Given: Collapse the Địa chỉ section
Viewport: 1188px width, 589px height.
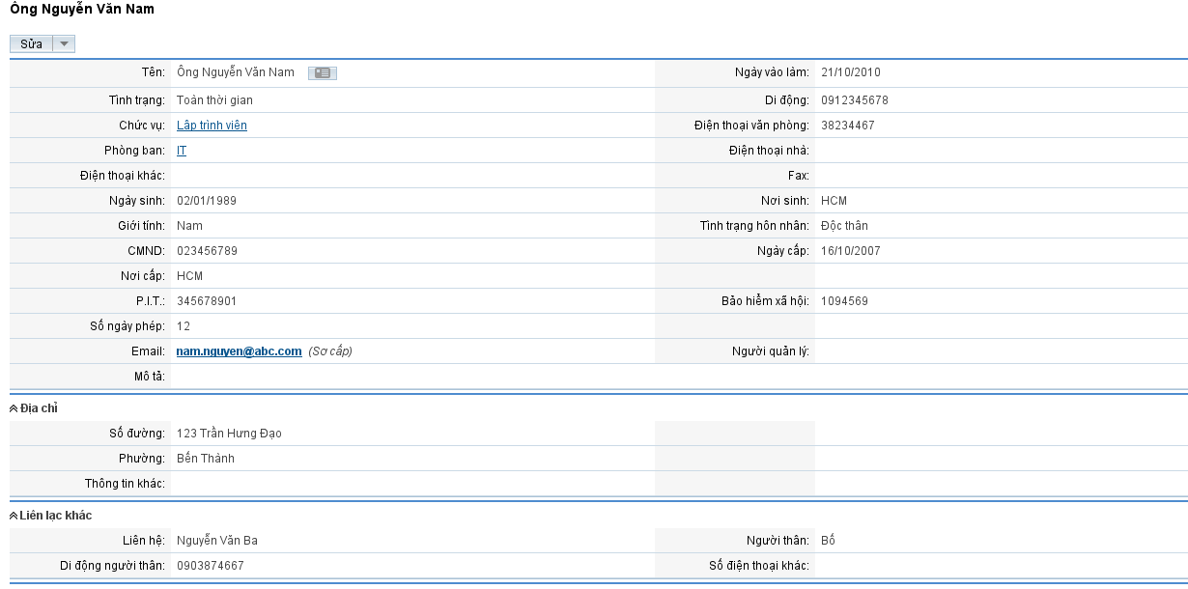Looking at the screenshot, I should tap(14, 408).
